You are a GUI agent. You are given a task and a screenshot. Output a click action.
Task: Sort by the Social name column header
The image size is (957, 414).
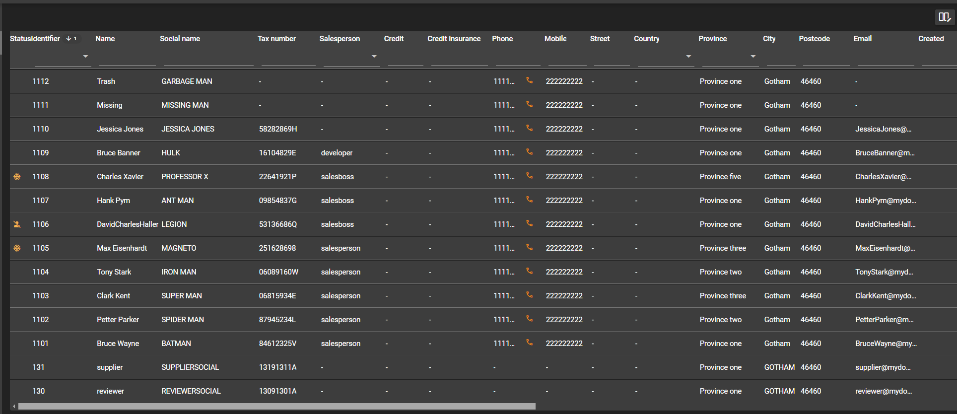[x=180, y=39]
